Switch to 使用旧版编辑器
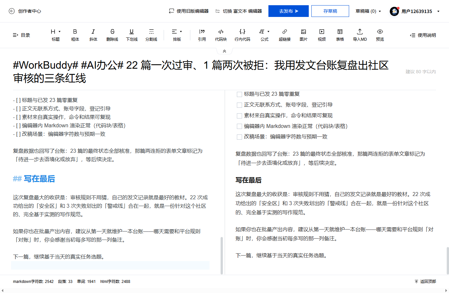This screenshot has width=449, height=293. coord(189,11)
